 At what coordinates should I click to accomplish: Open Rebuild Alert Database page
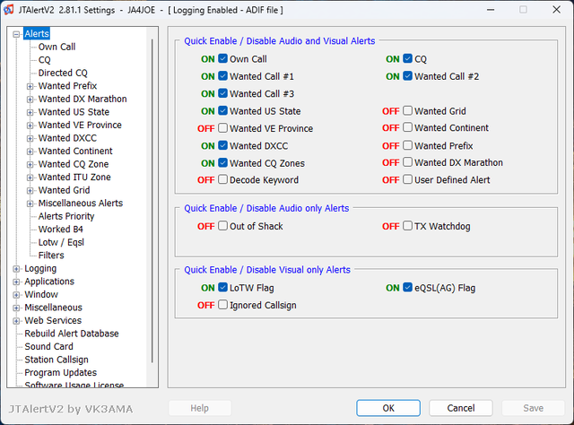pyautogui.click(x=72, y=334)
